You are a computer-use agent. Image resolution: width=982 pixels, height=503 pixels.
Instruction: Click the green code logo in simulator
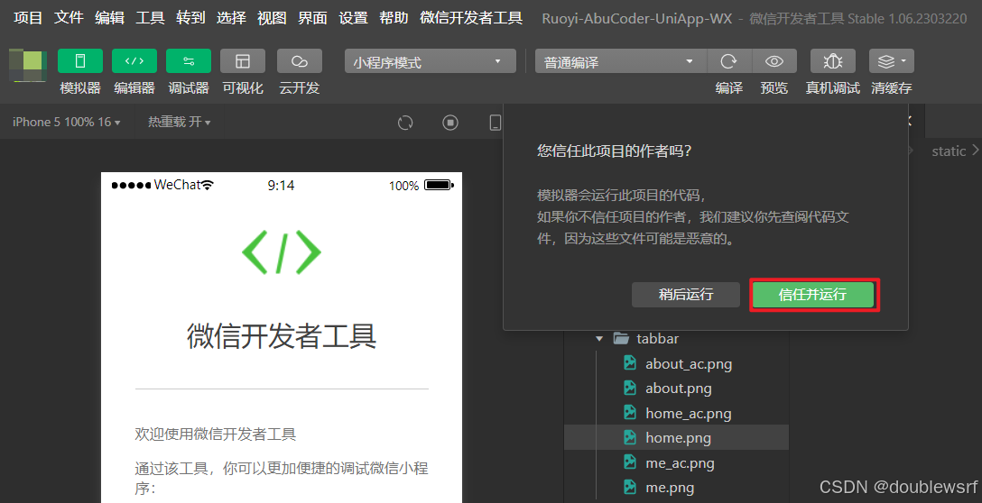point(282,252)
